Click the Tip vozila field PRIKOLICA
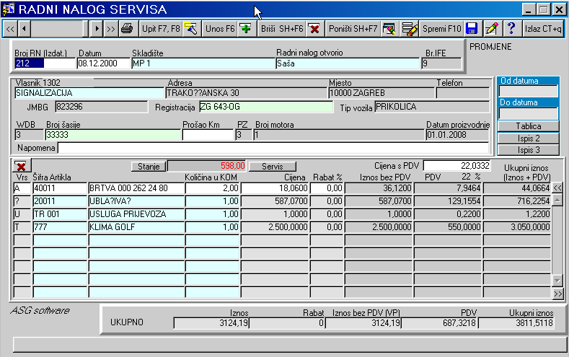The width and height of the screenshot is (569, 357). (x=432, y=107)
